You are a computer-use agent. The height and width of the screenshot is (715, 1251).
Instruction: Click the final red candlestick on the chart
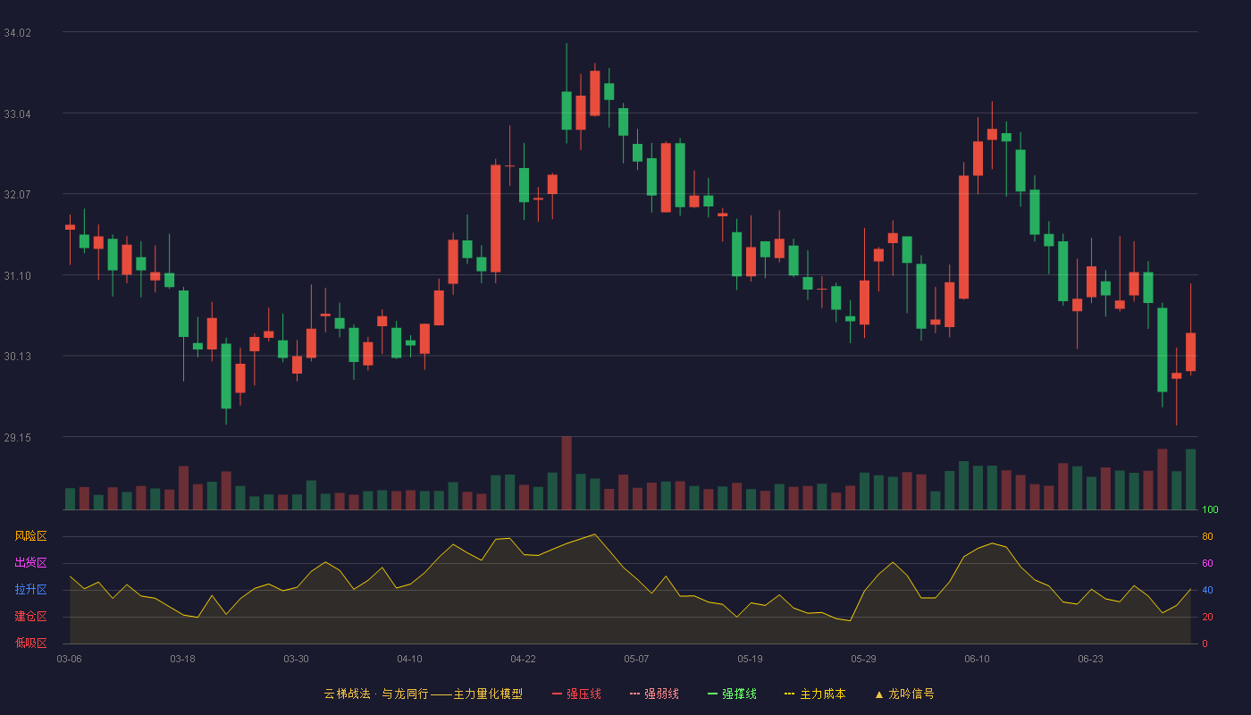click(1191, 352)
